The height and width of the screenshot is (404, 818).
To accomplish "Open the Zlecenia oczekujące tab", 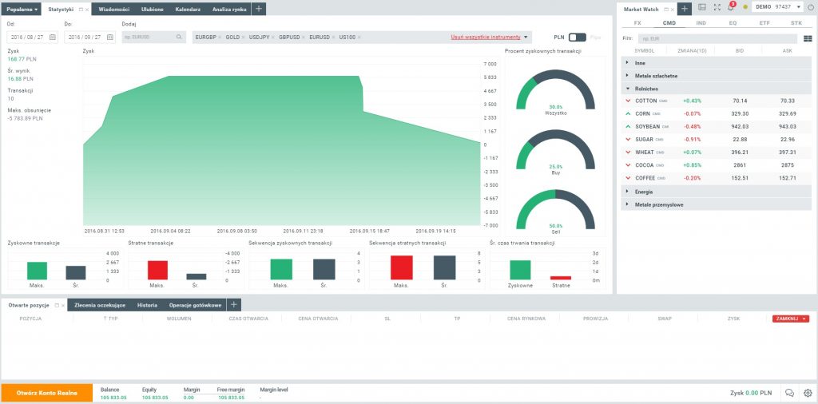I will (100, 305).
